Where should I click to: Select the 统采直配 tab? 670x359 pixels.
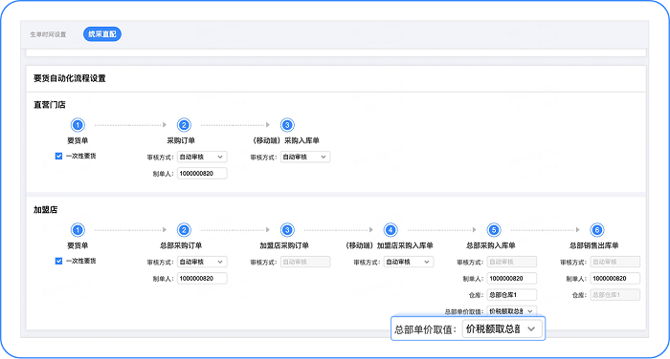102,34
